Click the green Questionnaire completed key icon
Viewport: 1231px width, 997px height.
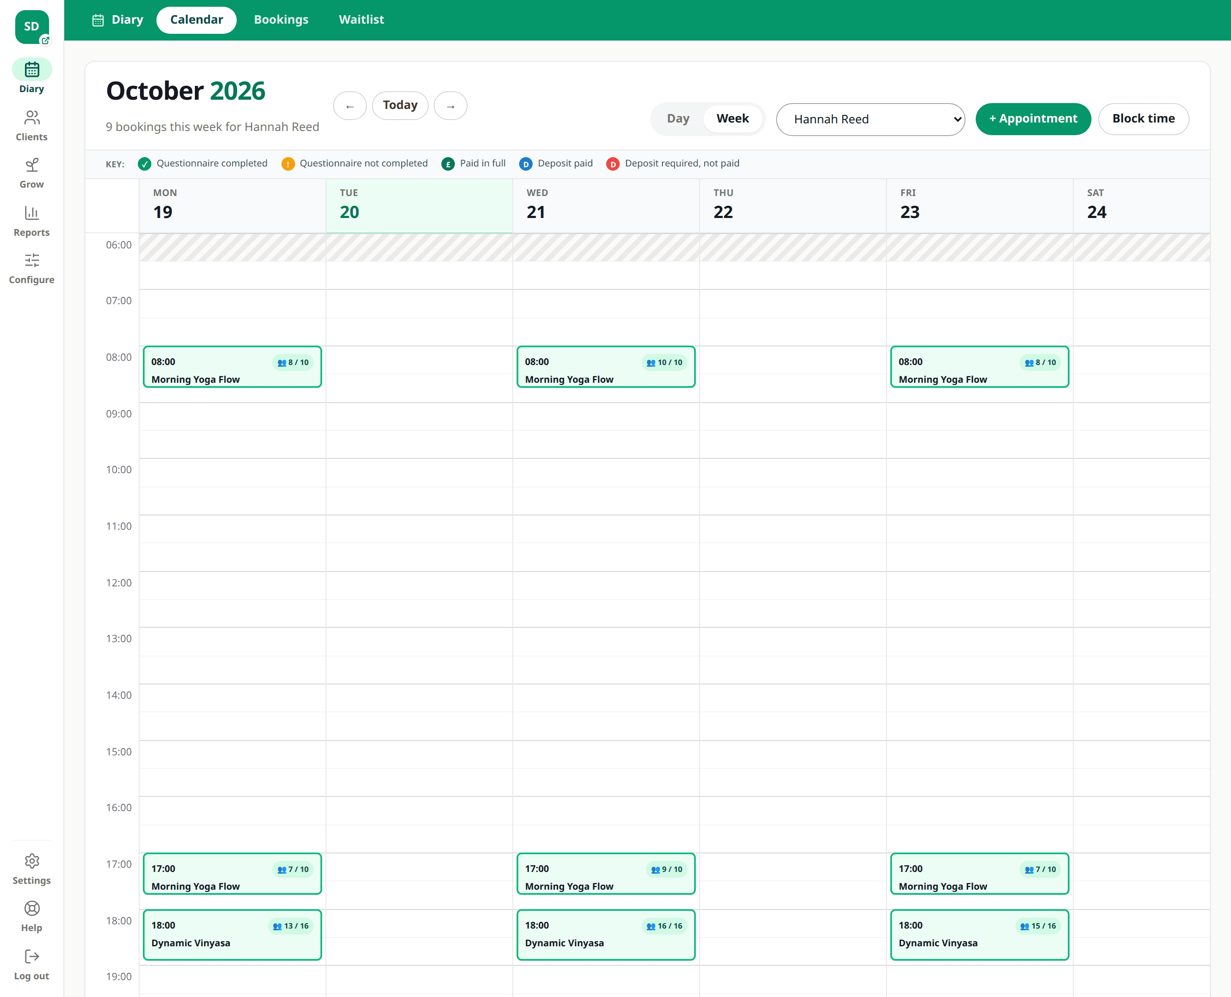[x=144, y=163]
